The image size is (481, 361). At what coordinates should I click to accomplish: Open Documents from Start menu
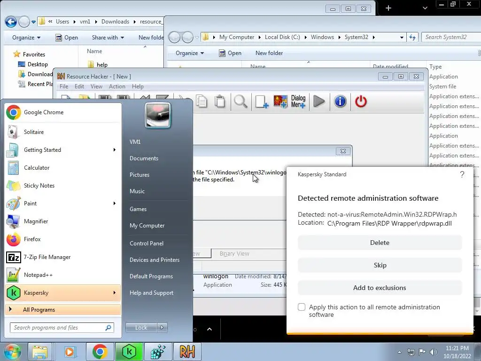point(144,158)
